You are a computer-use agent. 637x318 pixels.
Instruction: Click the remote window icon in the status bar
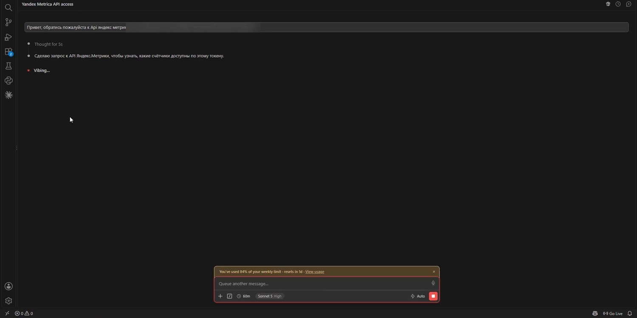pos(7,313)
